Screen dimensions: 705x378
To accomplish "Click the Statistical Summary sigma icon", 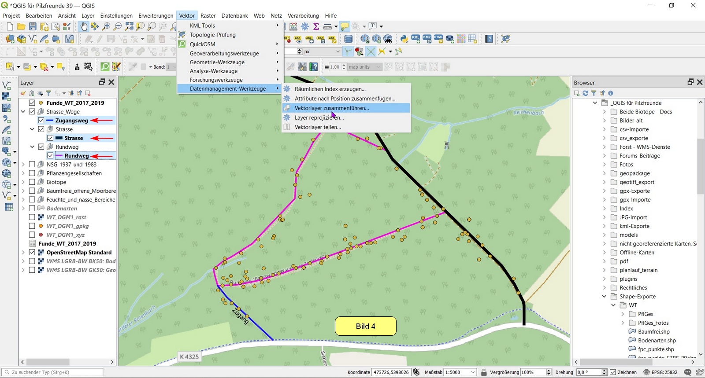I will coord(316,26).
